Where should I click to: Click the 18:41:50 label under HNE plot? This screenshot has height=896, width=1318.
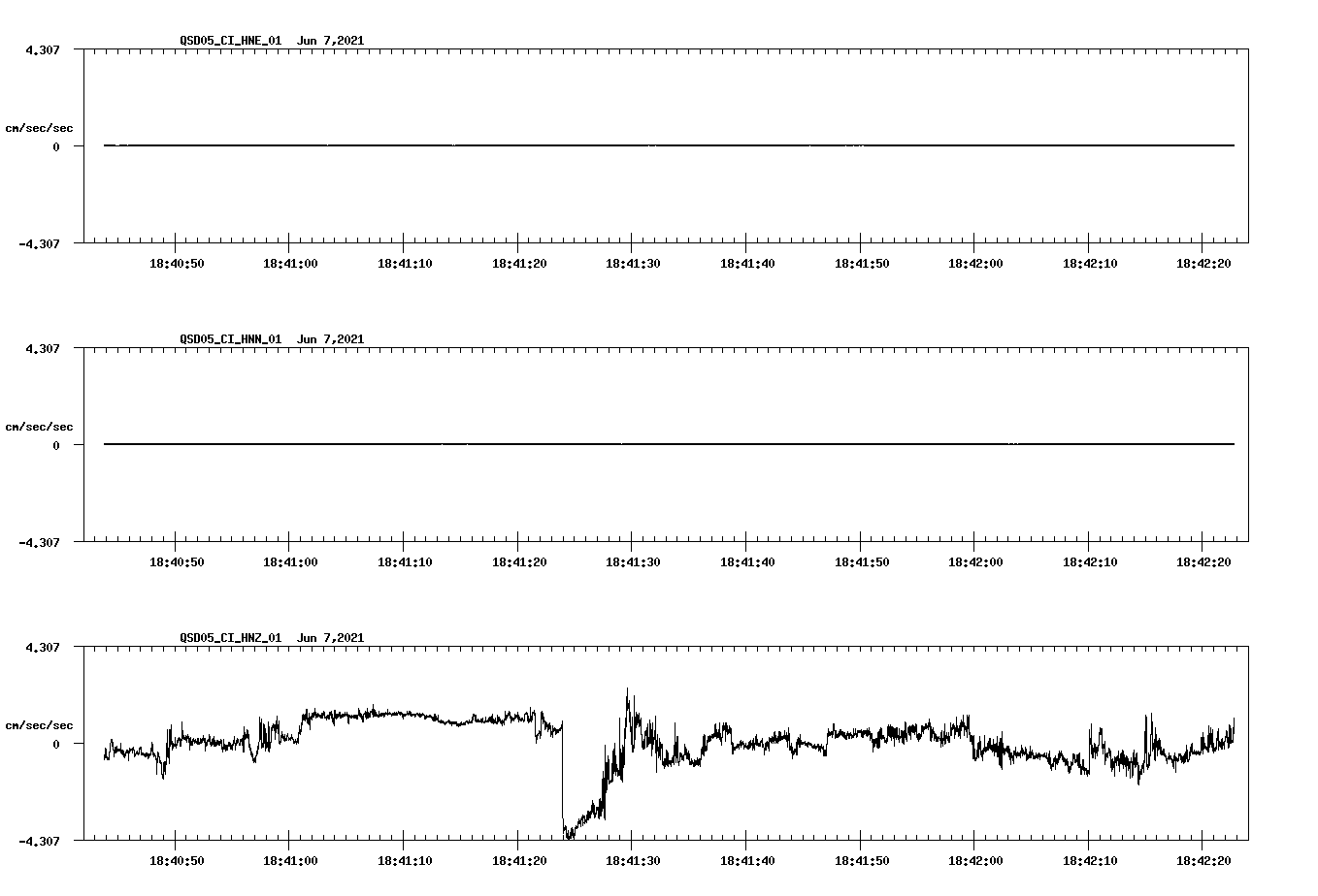point(862,264)
